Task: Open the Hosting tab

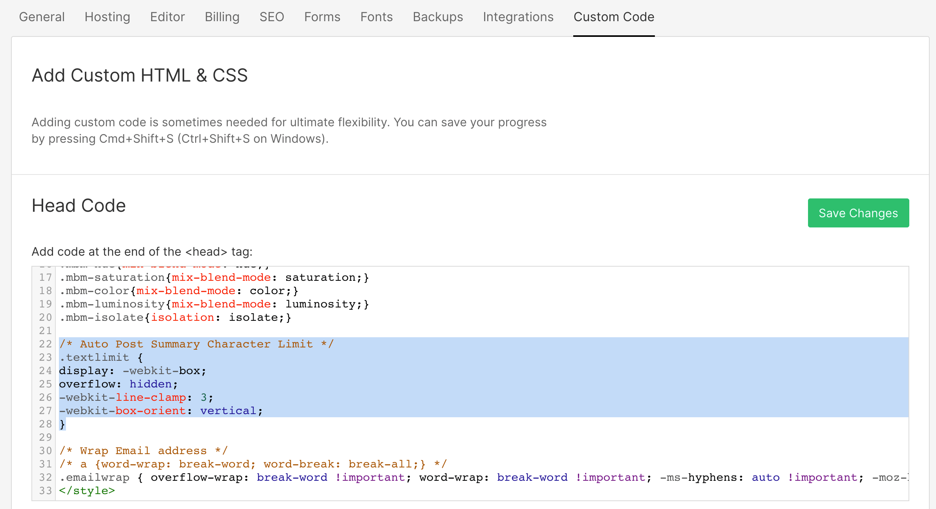Action: pyautogui.click(x=107, y=17)
